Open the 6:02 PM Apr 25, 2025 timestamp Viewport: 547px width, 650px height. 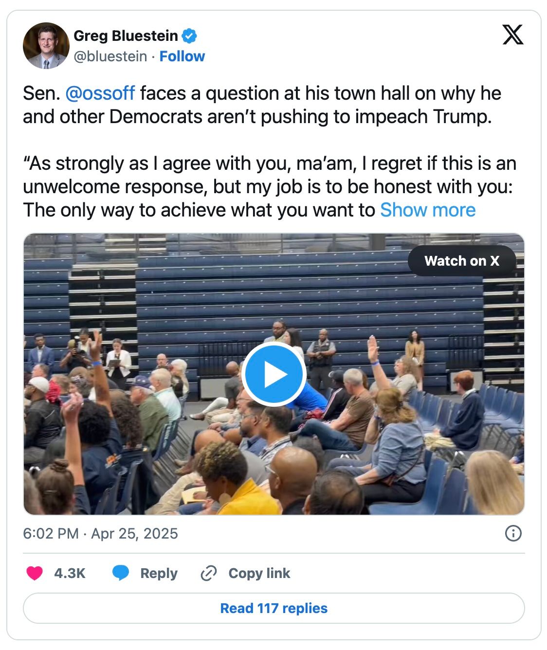(x=100, y=533)
